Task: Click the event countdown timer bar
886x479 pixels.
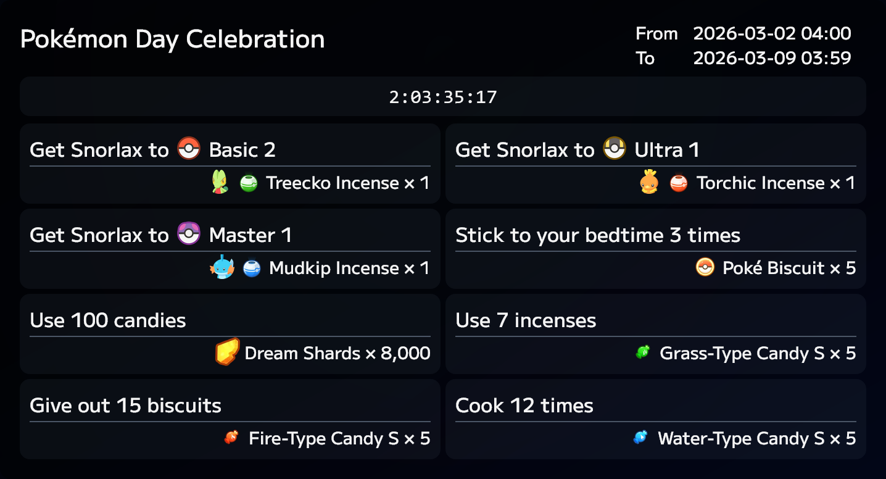Action: [x=443, y=97]
